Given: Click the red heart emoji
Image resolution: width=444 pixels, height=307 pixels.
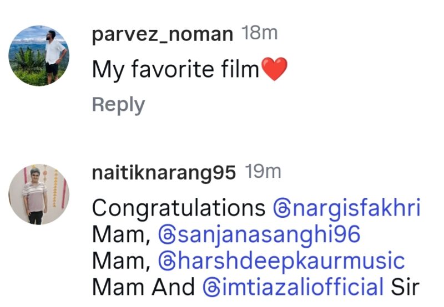Looking at the screenshot, I should point(274,70).
